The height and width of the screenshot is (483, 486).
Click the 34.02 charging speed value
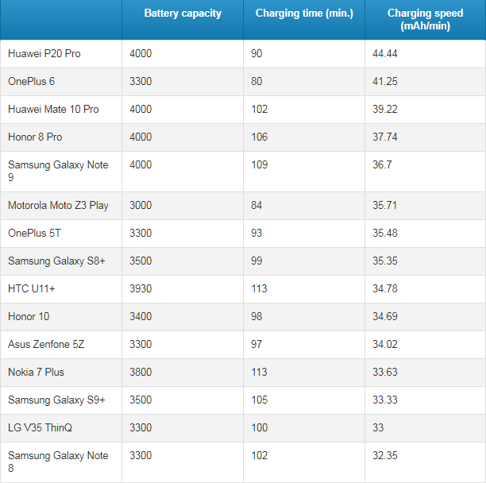(385, 345)
